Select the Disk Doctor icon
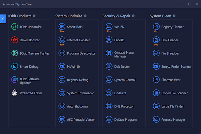201x134 pixels. [x=109, y=66]
